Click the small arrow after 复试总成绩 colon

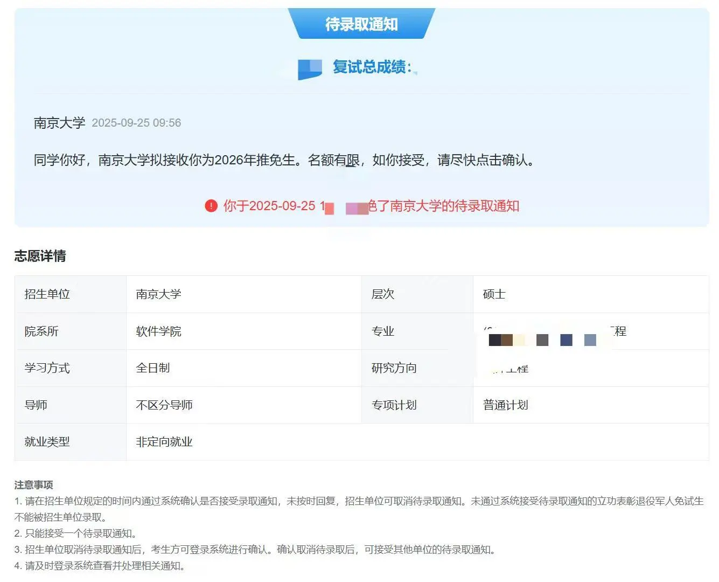[x=417, y=73]
